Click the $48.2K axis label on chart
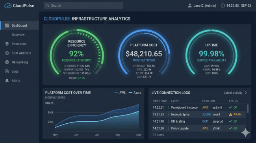This screenshot has width=256, height=143. pos(49,103)
